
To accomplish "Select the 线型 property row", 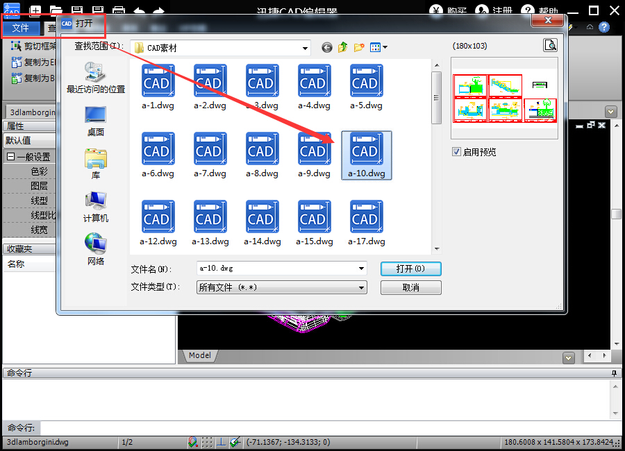I will (29, 201).
